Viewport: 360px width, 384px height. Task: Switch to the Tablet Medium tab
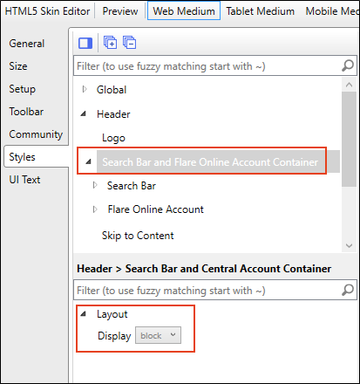point(261,11)
